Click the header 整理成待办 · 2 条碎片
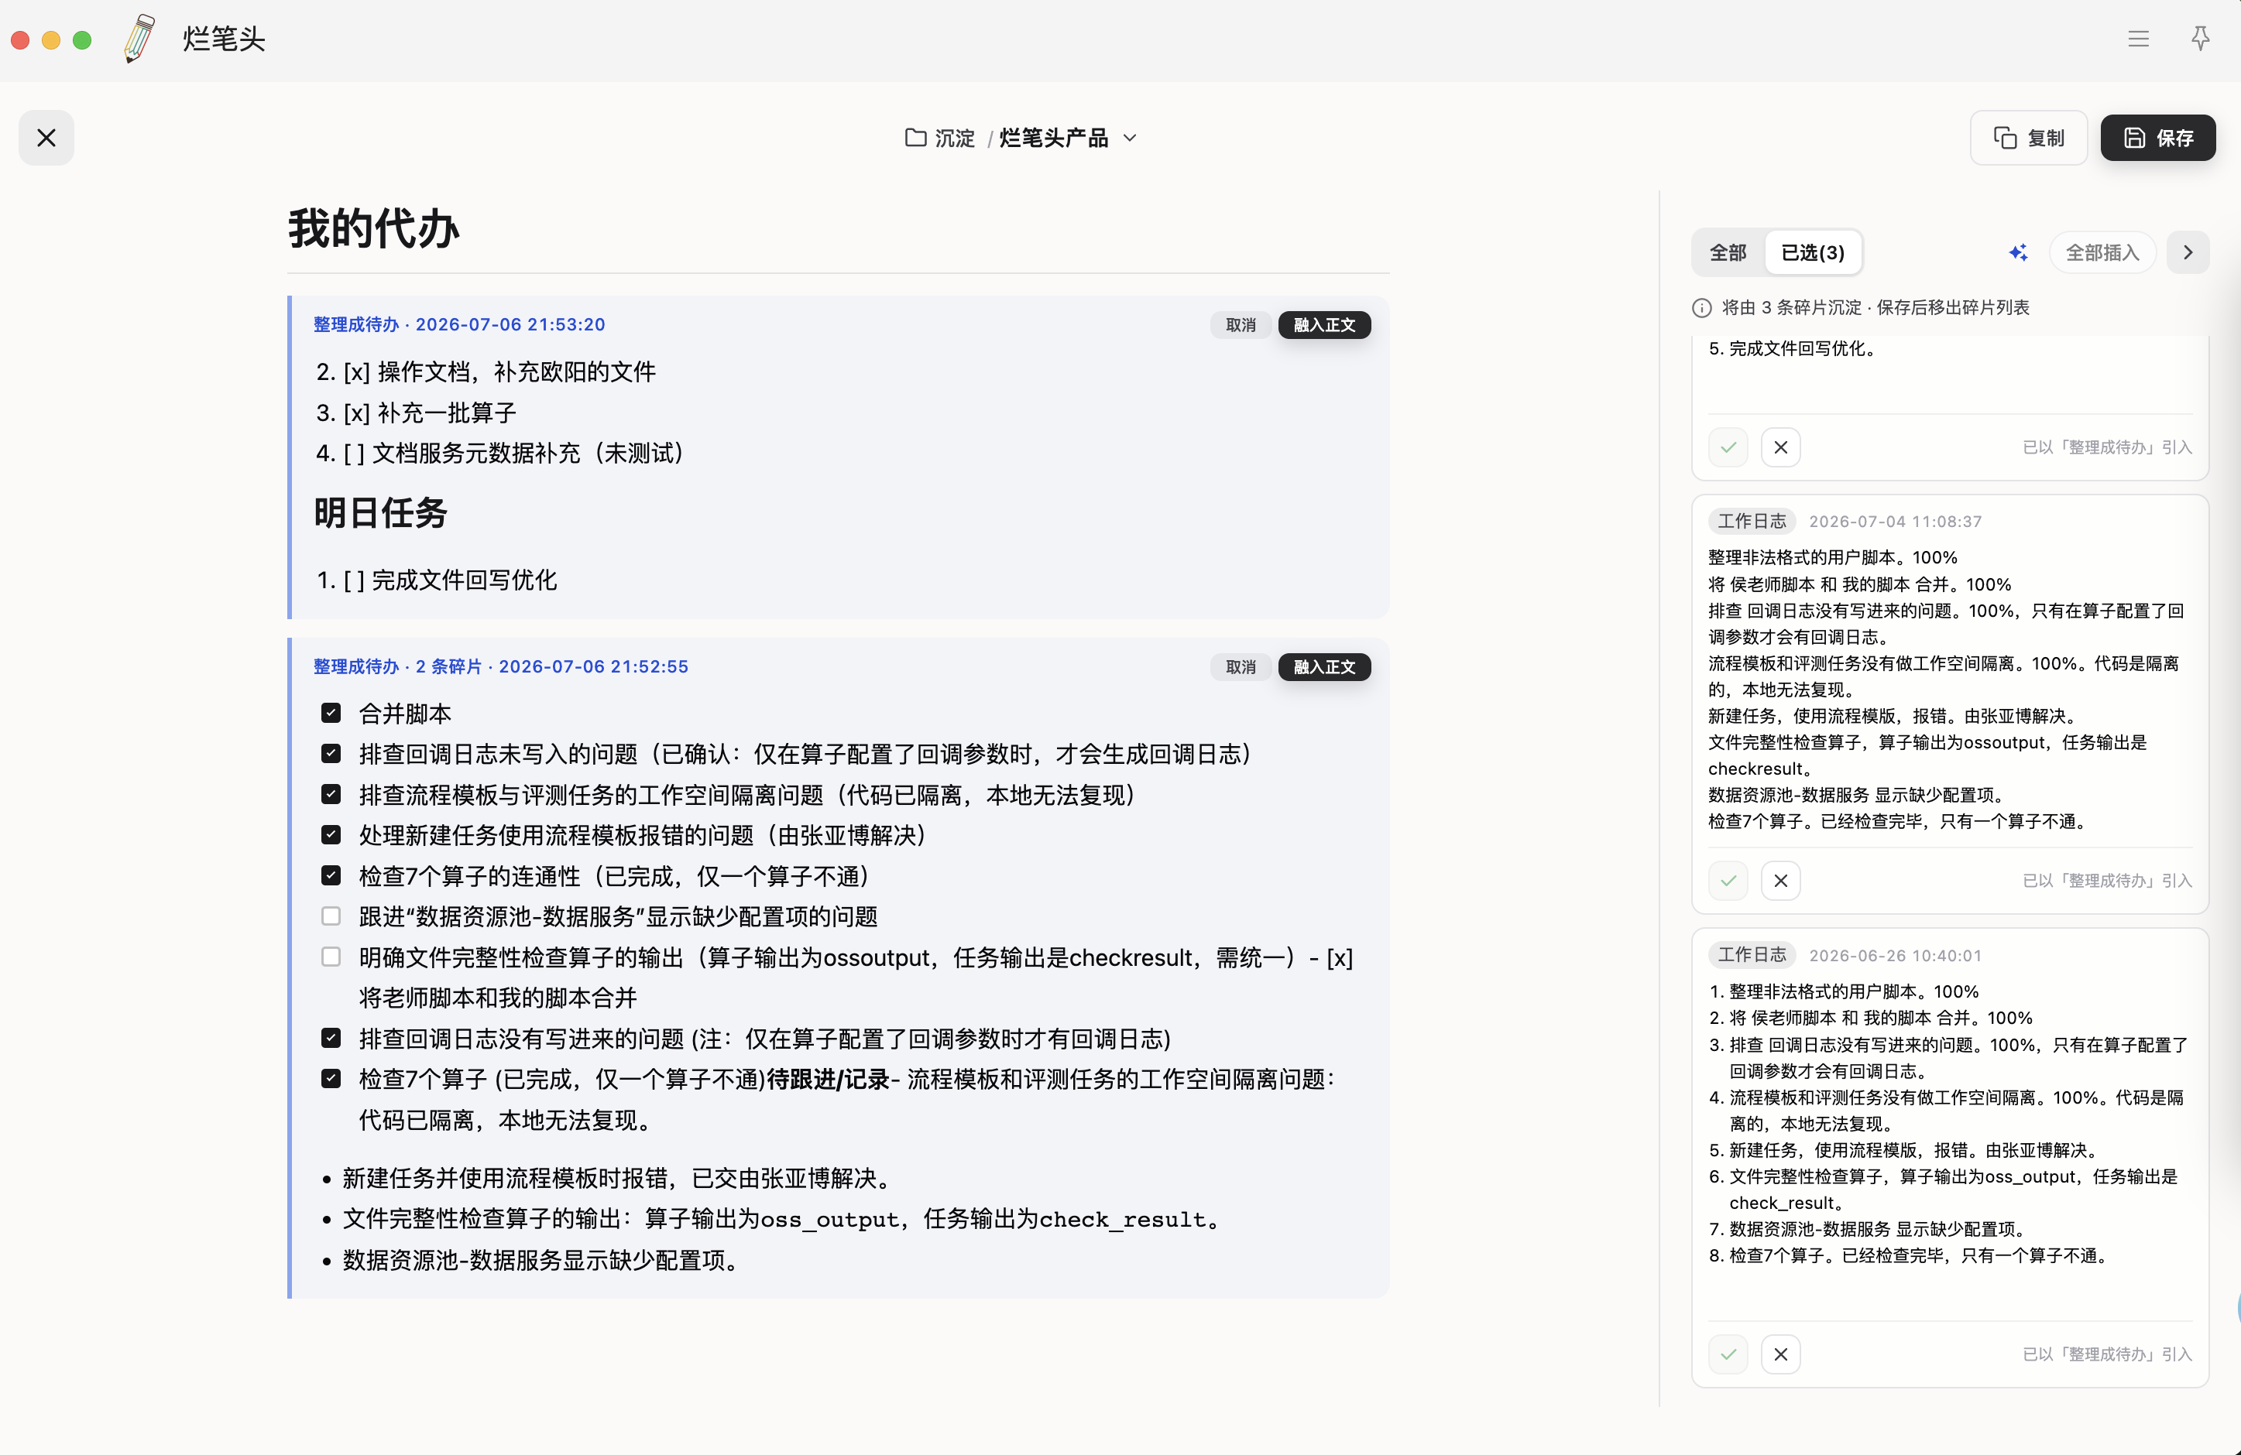This screenshot has width=2241, height=1455. pos(501,666)
